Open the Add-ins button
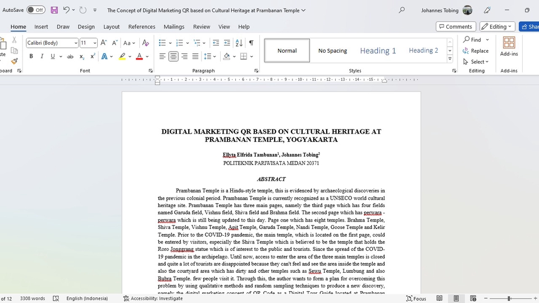Screen dimensions: 539x303 point(509,47)
